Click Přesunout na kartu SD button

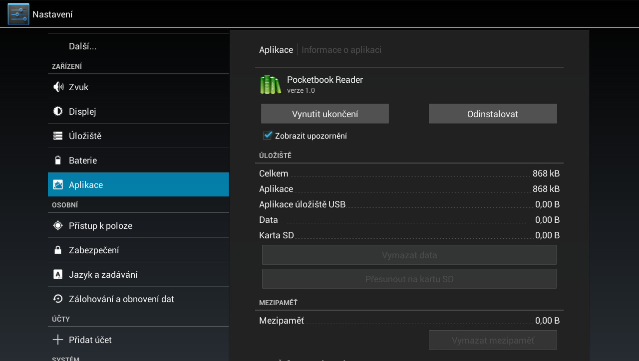[x=409, y=279]
